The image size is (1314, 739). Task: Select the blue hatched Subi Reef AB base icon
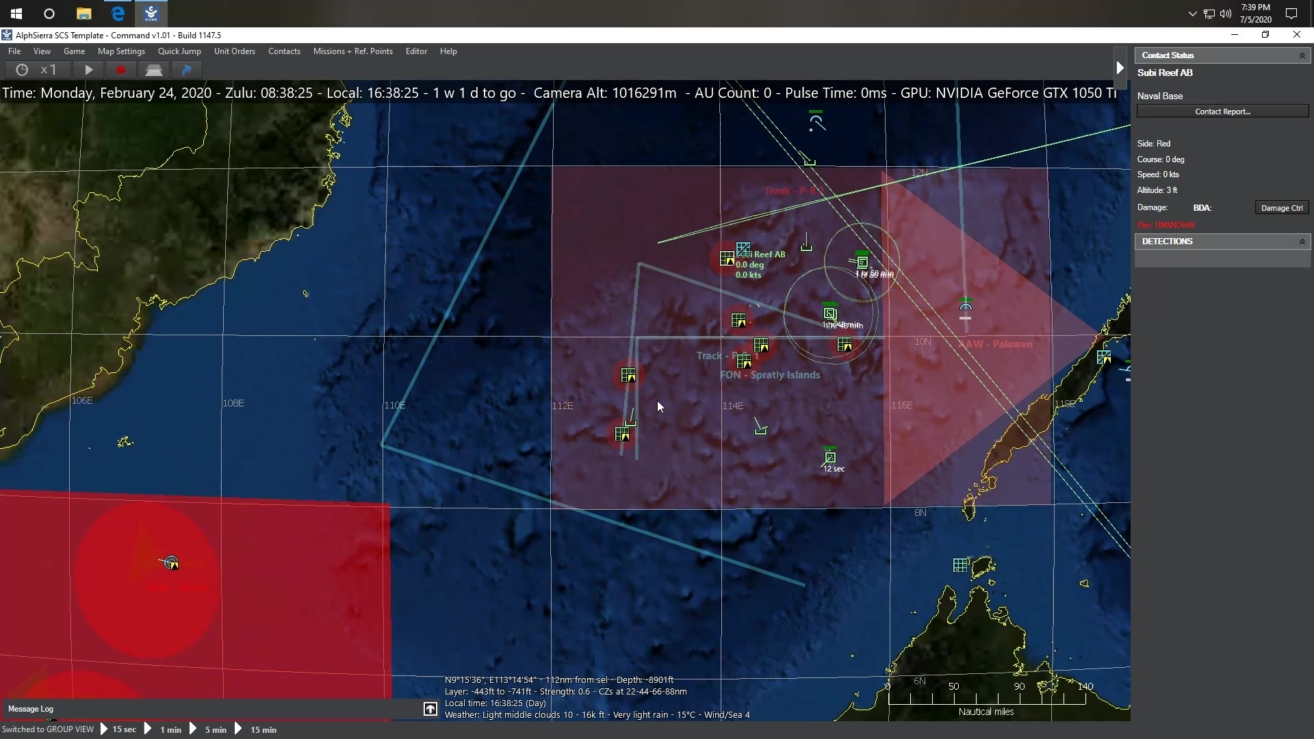[x=743, y=249]
